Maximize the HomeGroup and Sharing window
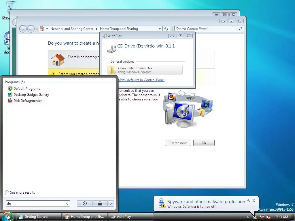Screen dimensions: 295x221 231,21
